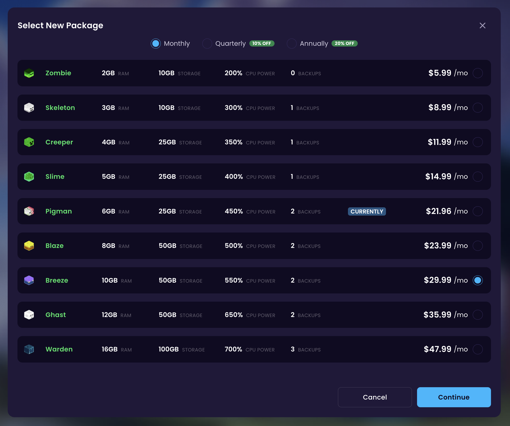510x426 pixels.
Task: Click the Cancel button
Action: [375, 397]
